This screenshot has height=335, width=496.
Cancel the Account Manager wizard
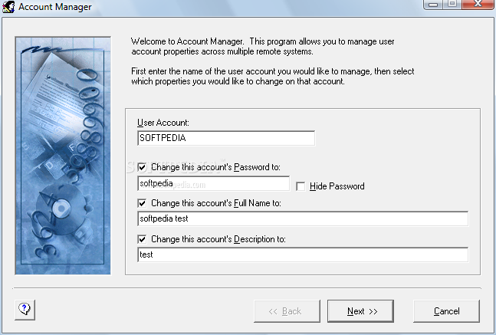click(446, 311)
